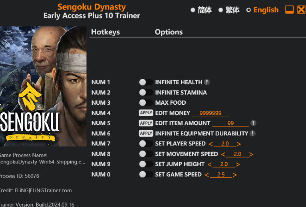Click the Infinite Equipment Durability info icon
Screen dimensions: 306x207
(253, 133)
